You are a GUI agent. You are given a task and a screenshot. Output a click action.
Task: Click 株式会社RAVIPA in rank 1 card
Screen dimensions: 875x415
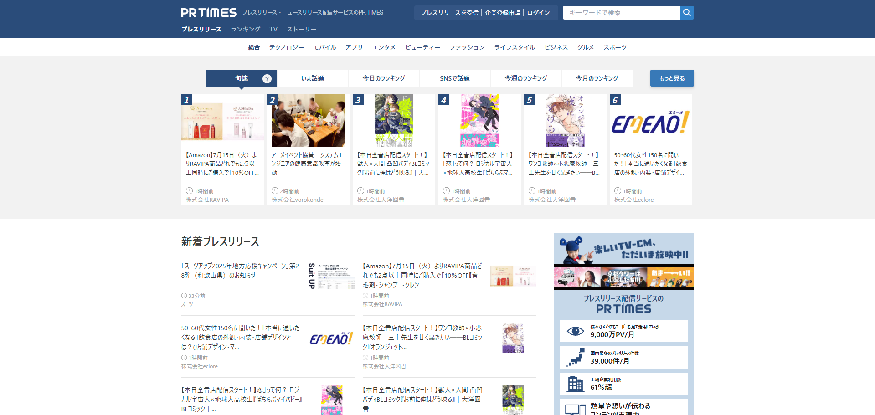point(207,200)
